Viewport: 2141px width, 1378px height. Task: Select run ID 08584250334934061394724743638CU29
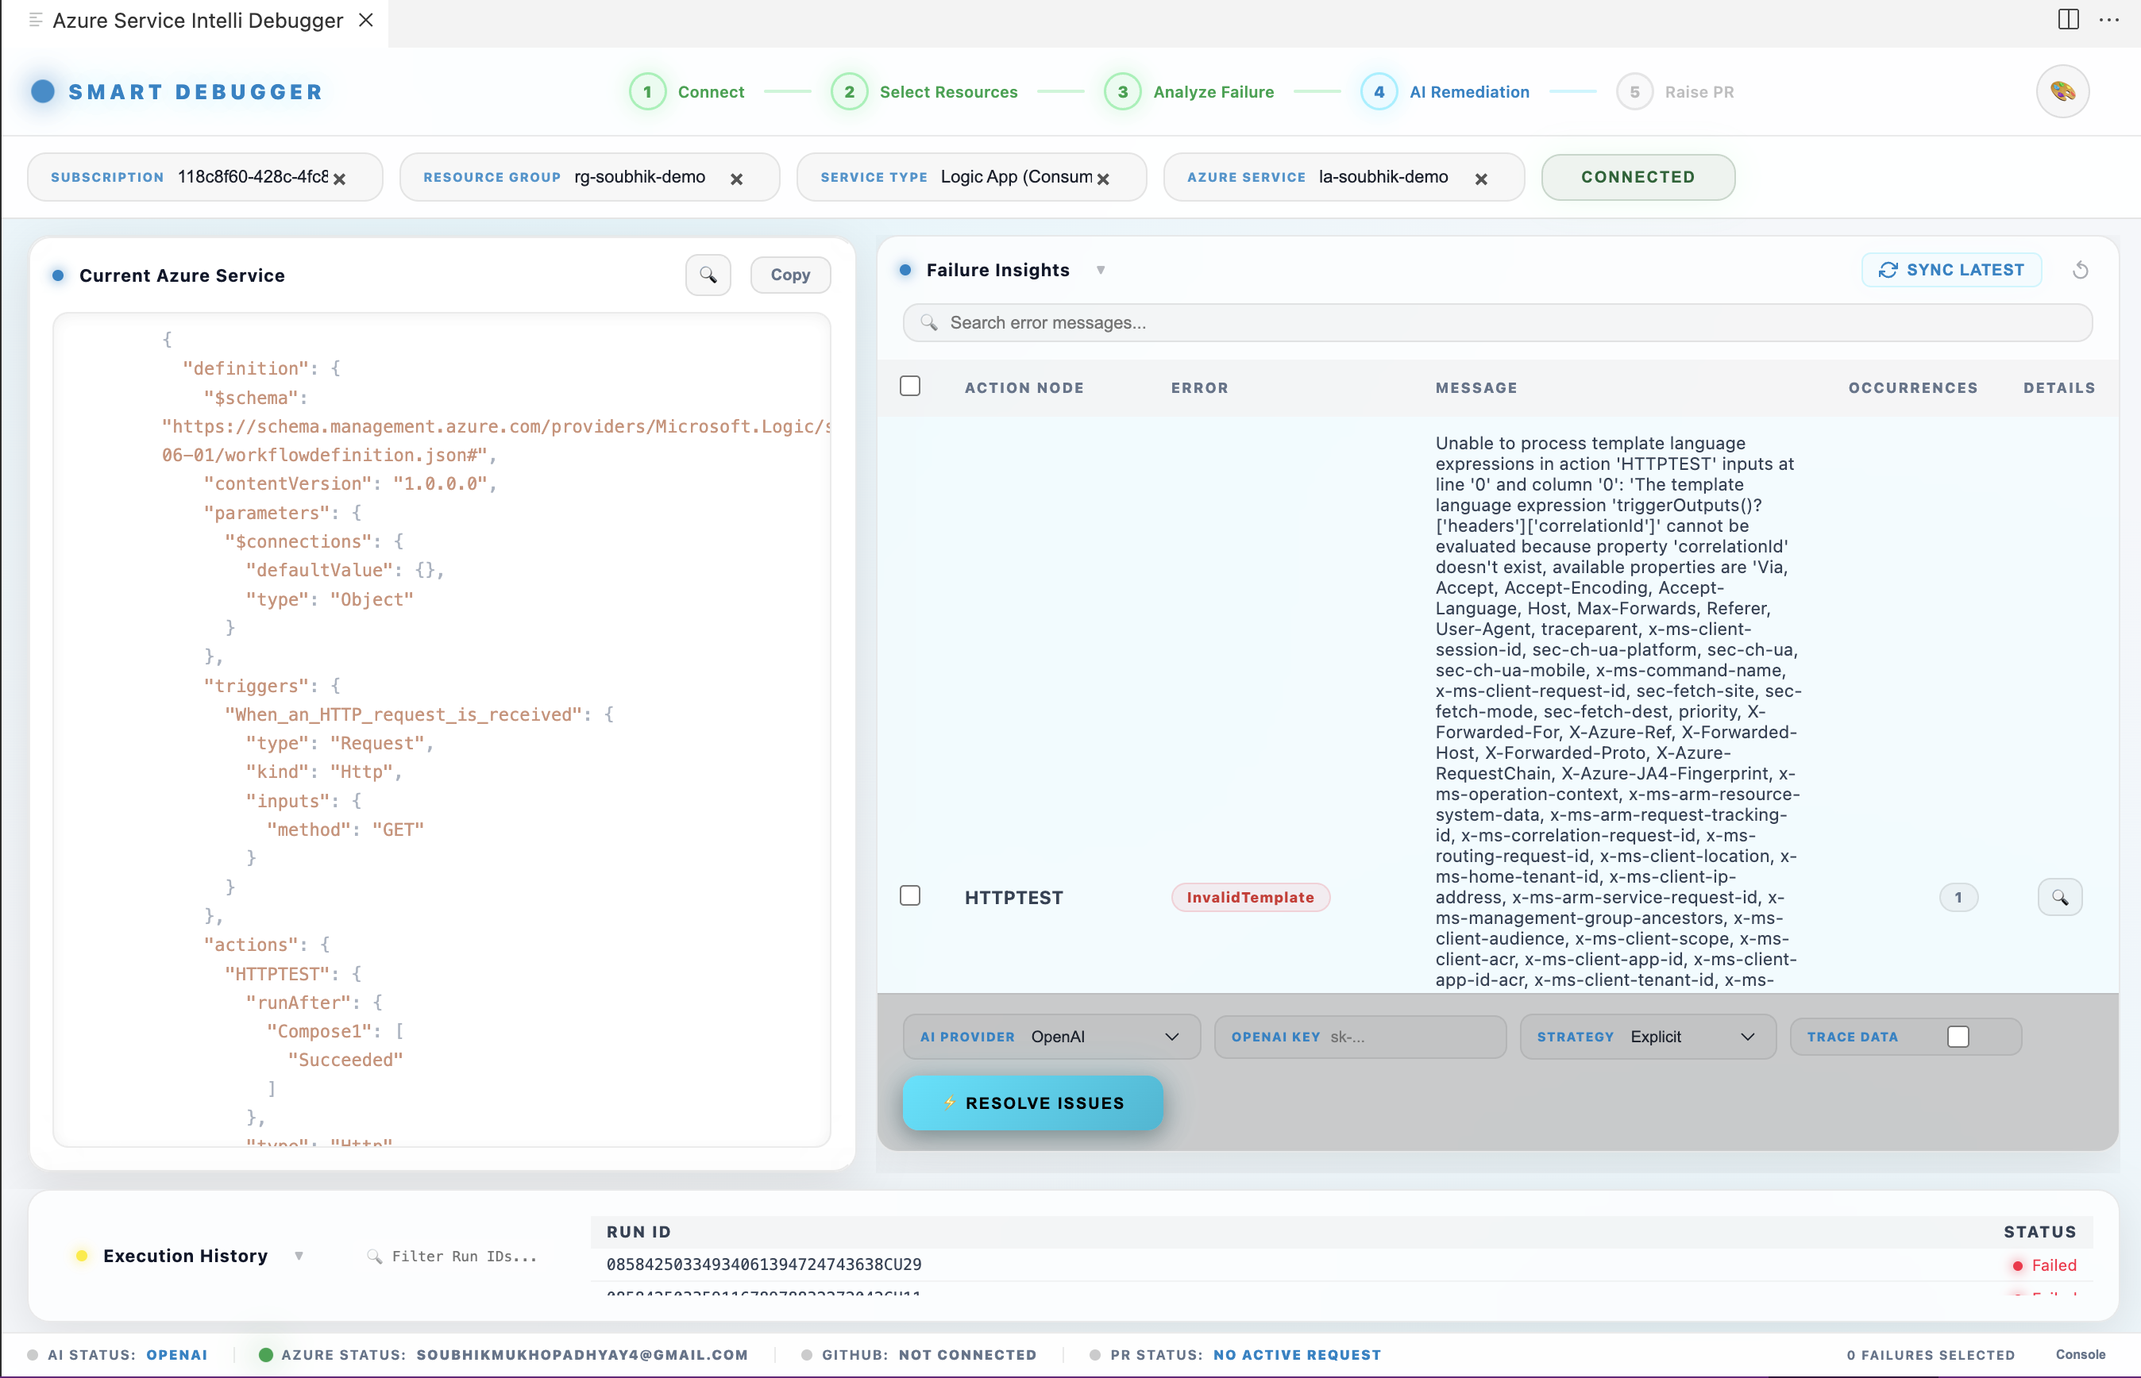point(763,1264)
